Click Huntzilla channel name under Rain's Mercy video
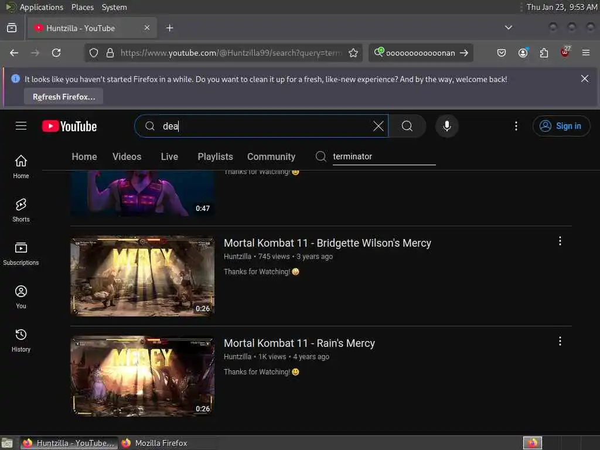Viewport: 600px width, 450px height. pos(237,357)
